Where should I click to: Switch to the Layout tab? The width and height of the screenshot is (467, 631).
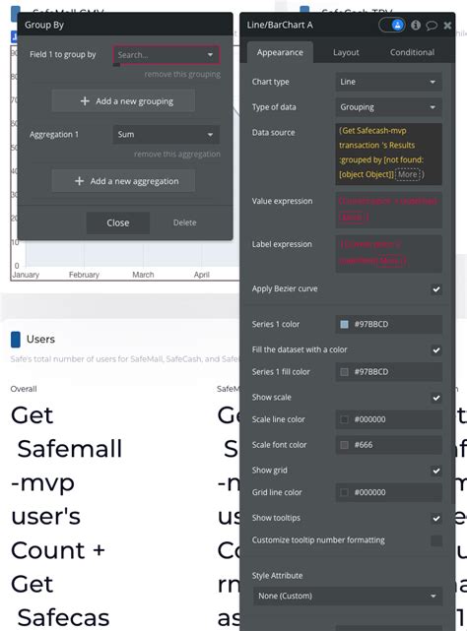[346, 52]
